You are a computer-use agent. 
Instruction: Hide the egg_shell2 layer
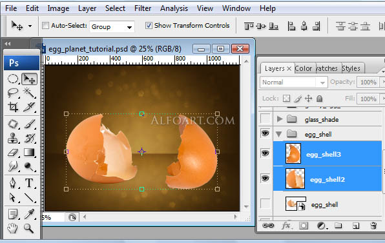coord(265,178)
